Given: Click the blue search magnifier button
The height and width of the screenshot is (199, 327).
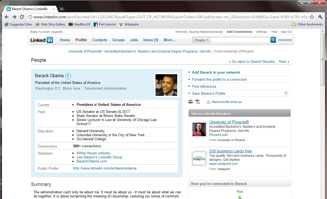Looking at the screenshot, I should point(273,40).
